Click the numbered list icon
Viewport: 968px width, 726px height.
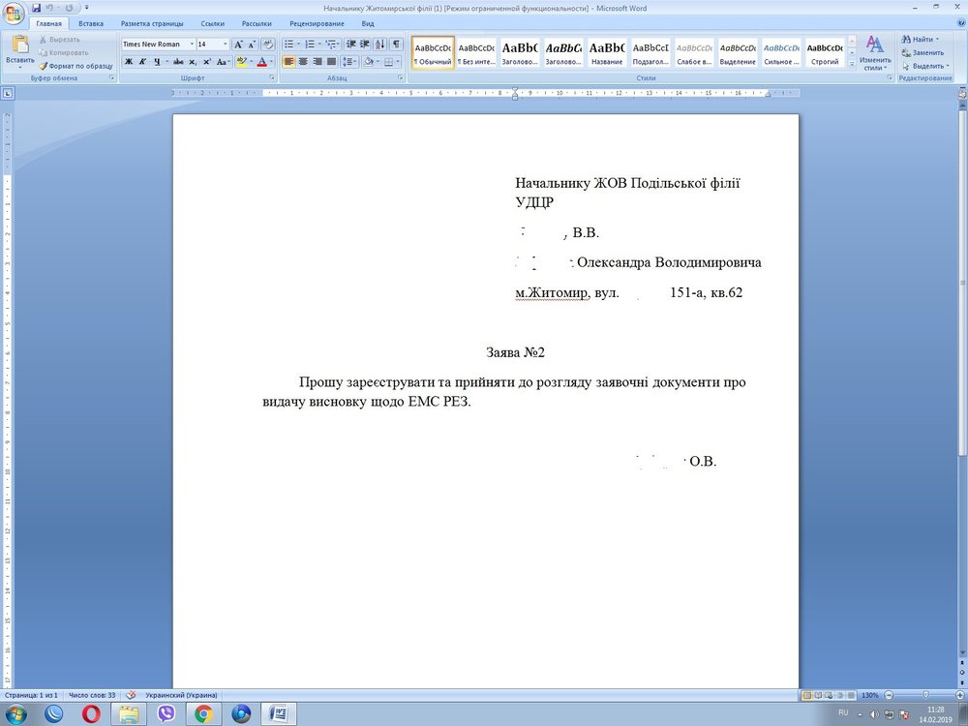[310, 44]
